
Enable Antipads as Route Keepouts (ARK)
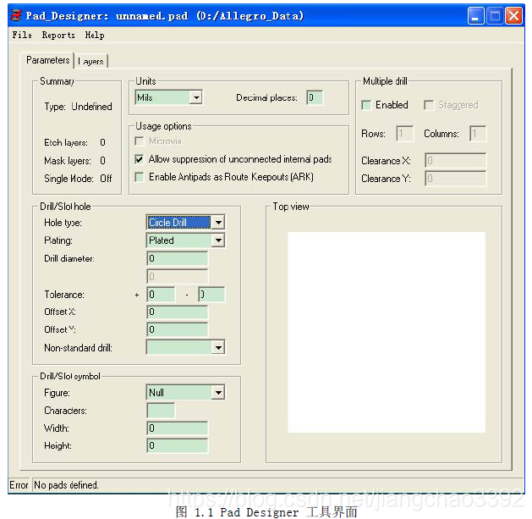pyautogui.click(x=140, y=177)
